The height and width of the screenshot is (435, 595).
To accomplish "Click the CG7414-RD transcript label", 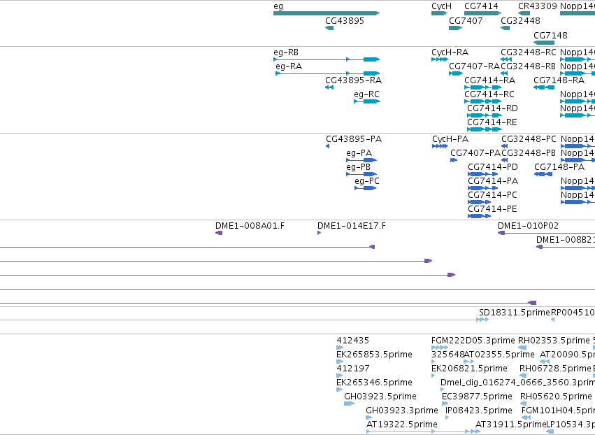I will coord(492,108).
